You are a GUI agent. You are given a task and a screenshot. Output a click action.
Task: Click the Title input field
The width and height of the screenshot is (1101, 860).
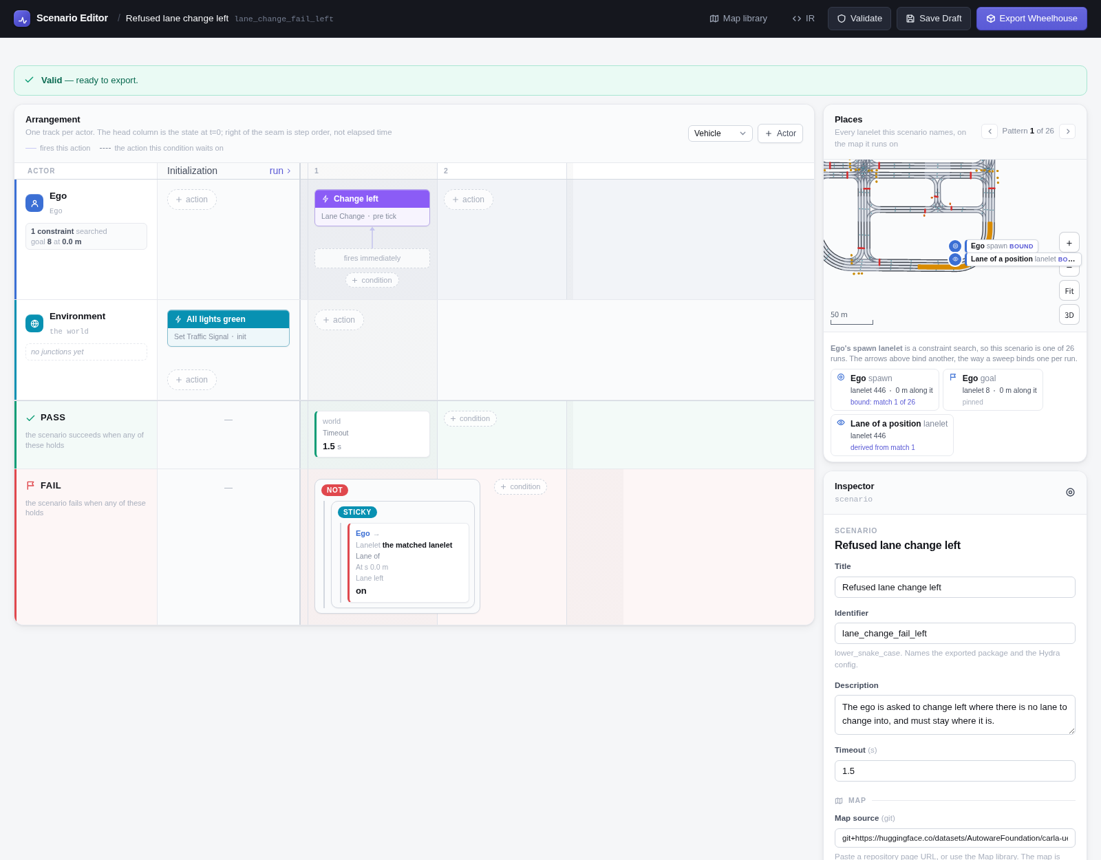[955, 587]
